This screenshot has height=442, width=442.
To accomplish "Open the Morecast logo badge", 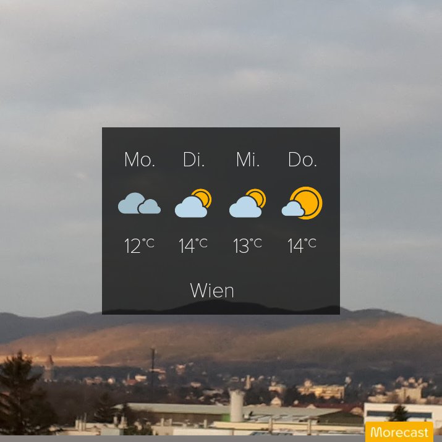I will [x=399, y=432].
